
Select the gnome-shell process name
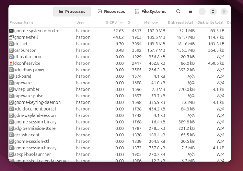[26, 37]
